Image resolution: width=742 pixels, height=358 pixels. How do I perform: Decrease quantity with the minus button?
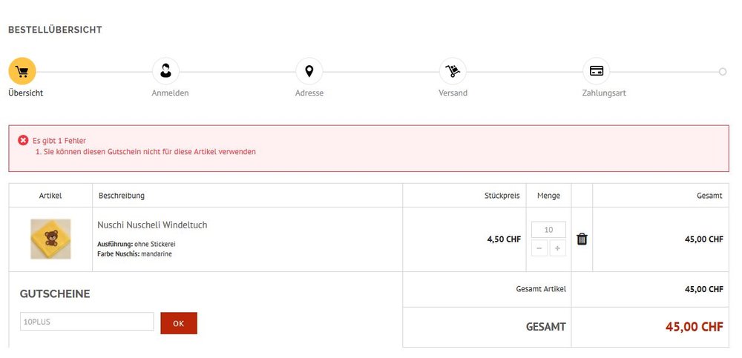point(540,248)
